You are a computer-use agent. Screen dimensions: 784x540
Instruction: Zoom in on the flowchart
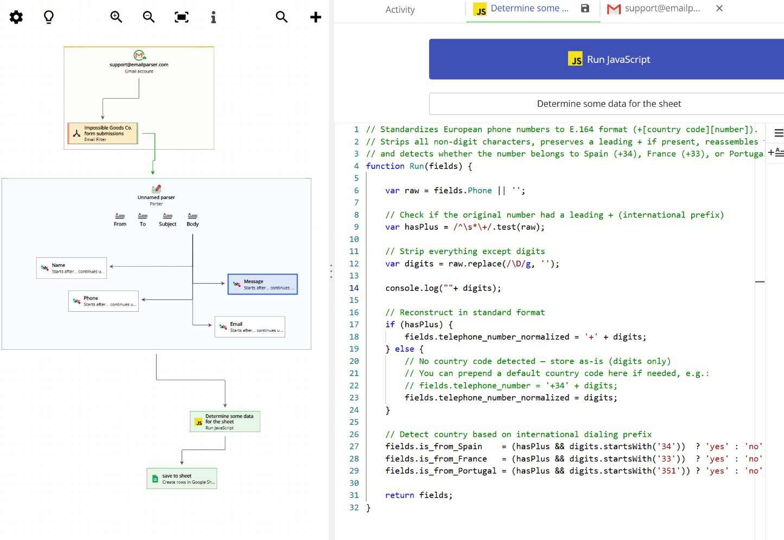coord(116,17)
